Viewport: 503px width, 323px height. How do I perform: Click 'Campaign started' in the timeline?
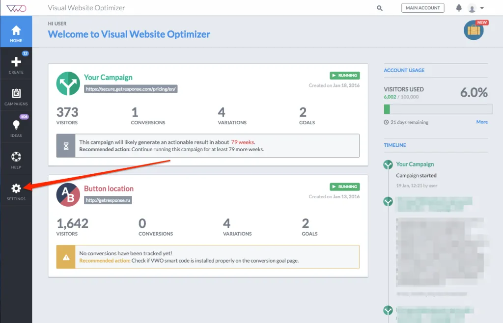(x=416, y=175)
